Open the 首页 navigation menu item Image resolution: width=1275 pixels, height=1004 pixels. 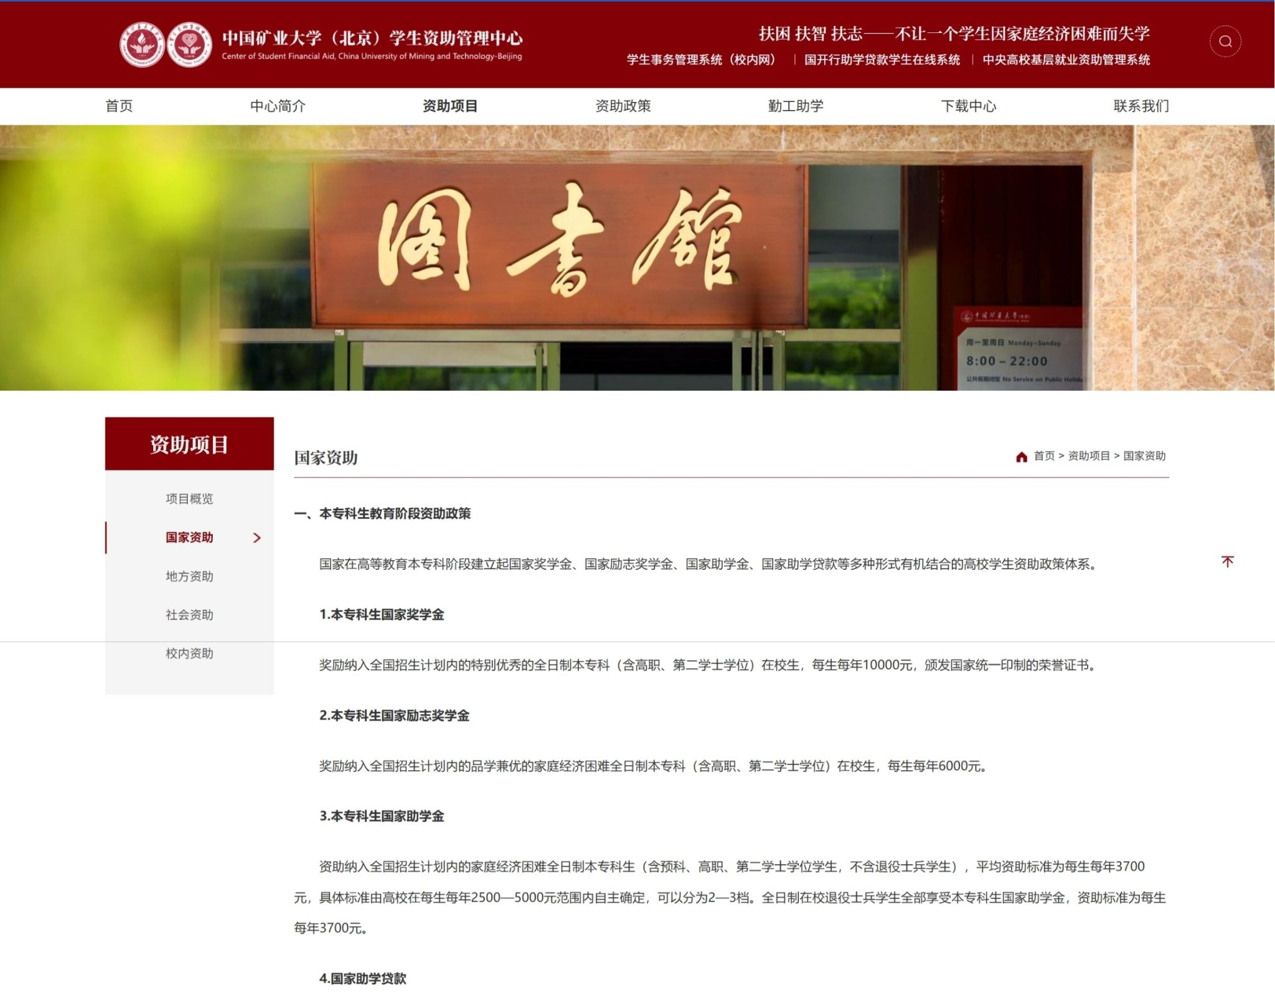[x=119, y=106]
